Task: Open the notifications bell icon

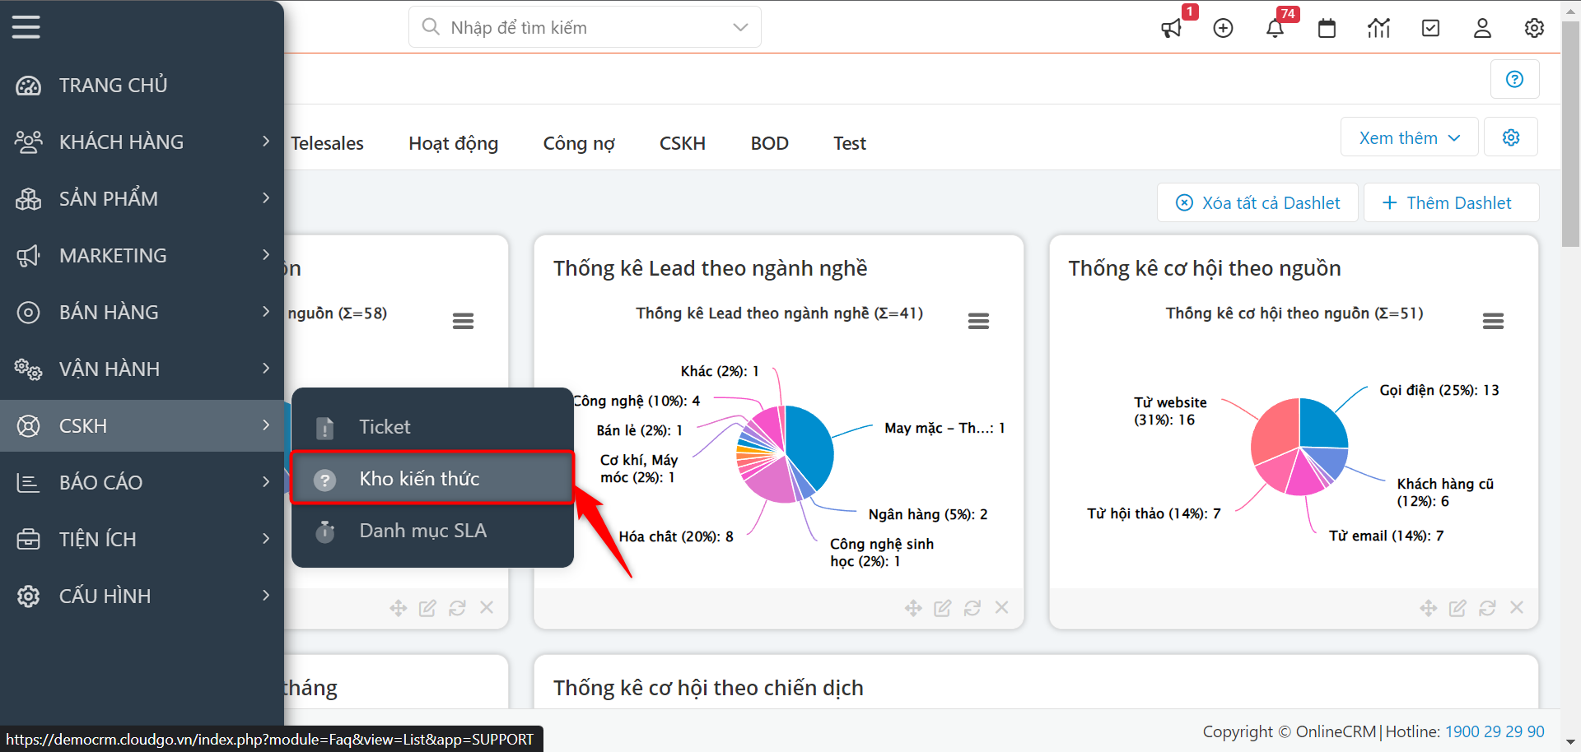Action: click(x=1275, y=29)
